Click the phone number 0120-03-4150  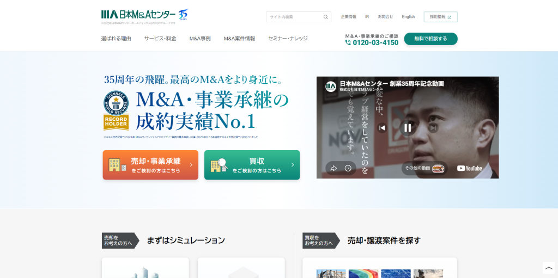375,42
